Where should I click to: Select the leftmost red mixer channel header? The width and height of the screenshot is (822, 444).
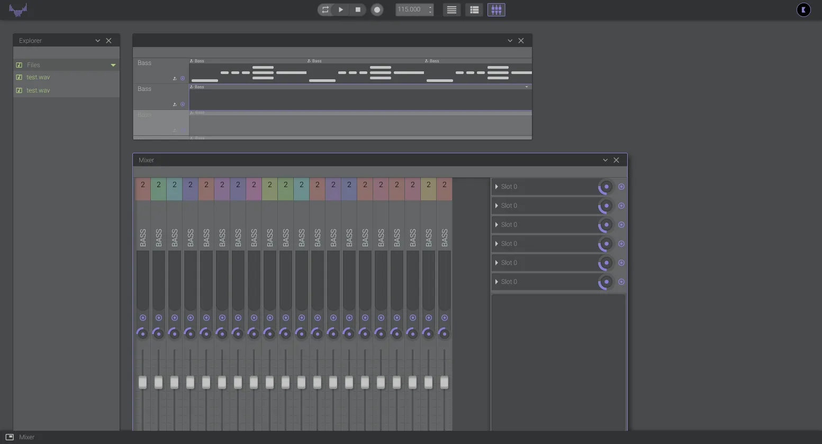click(142, 189)
